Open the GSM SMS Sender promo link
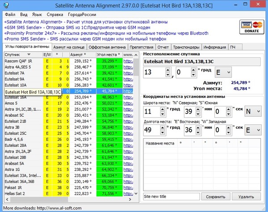This screenshot has width=268, height=212. 77,28
